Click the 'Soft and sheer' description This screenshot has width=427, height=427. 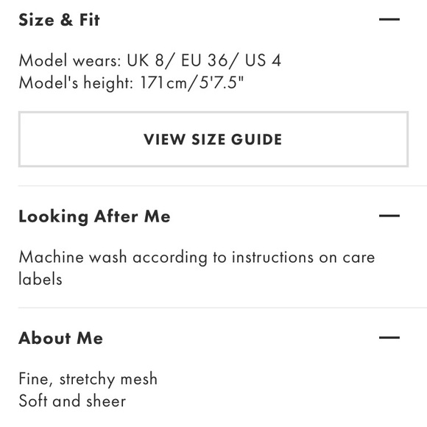pos(72,401)
